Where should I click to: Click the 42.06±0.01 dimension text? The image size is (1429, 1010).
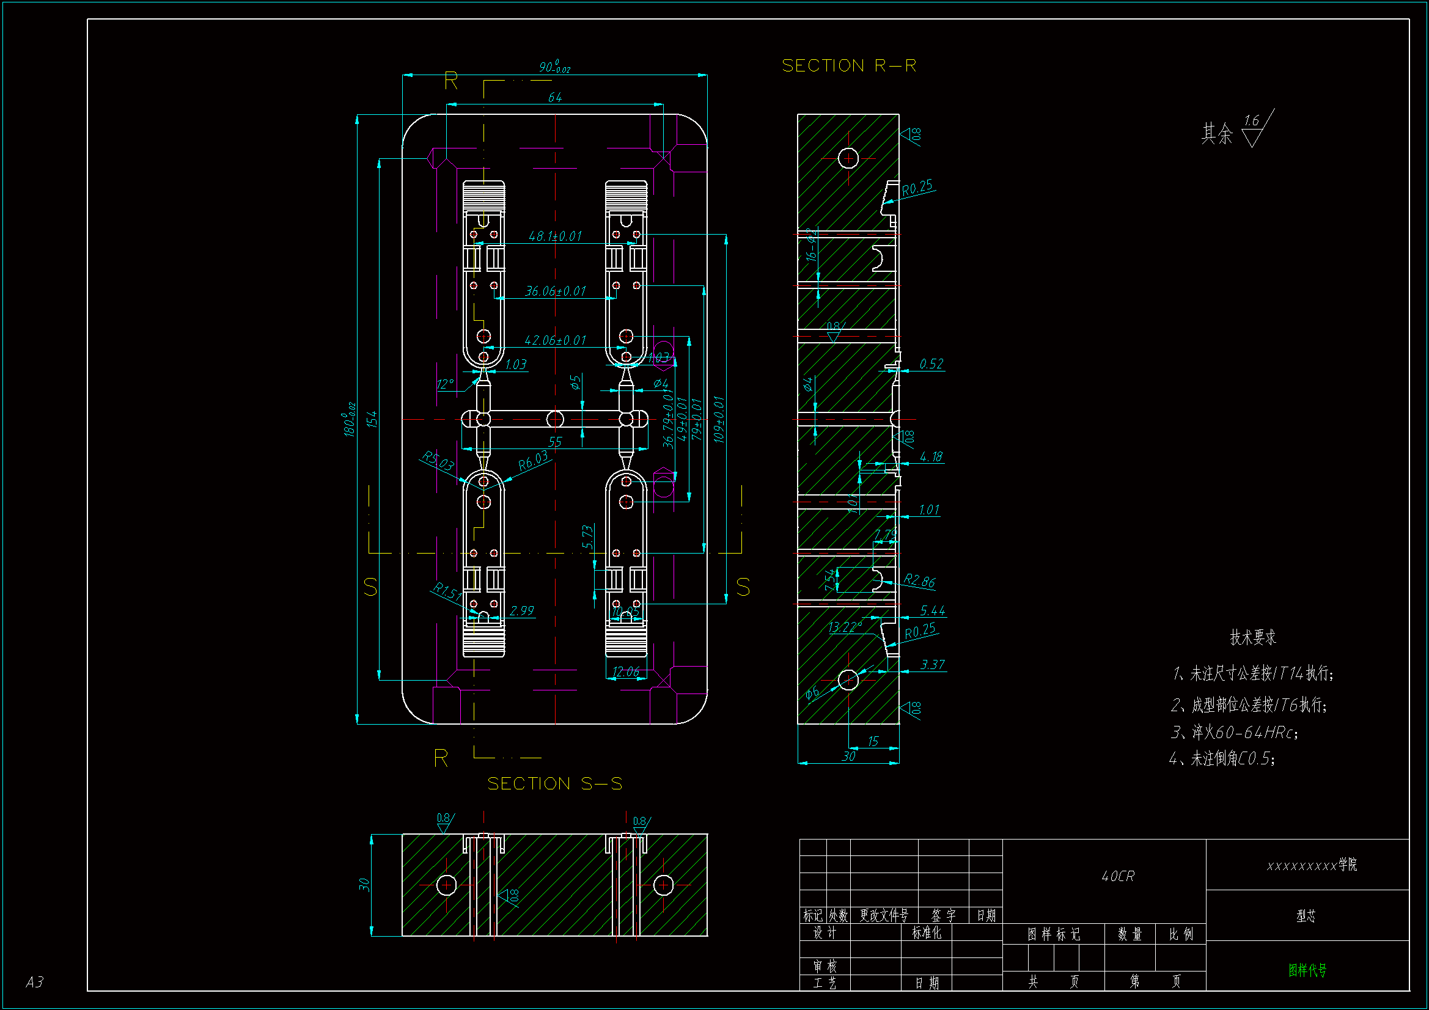(555, 340)
